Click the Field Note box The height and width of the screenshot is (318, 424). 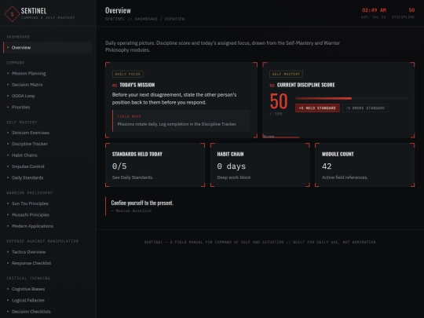pyautogui.click(x=181, y=121)
